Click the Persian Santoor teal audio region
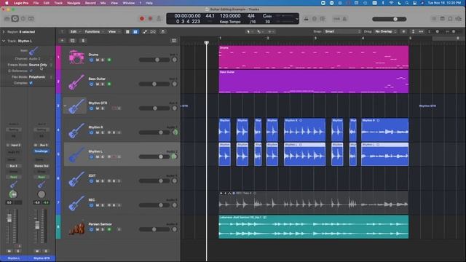The height and width of the screenshot is (262, 466). coord(314,227)
